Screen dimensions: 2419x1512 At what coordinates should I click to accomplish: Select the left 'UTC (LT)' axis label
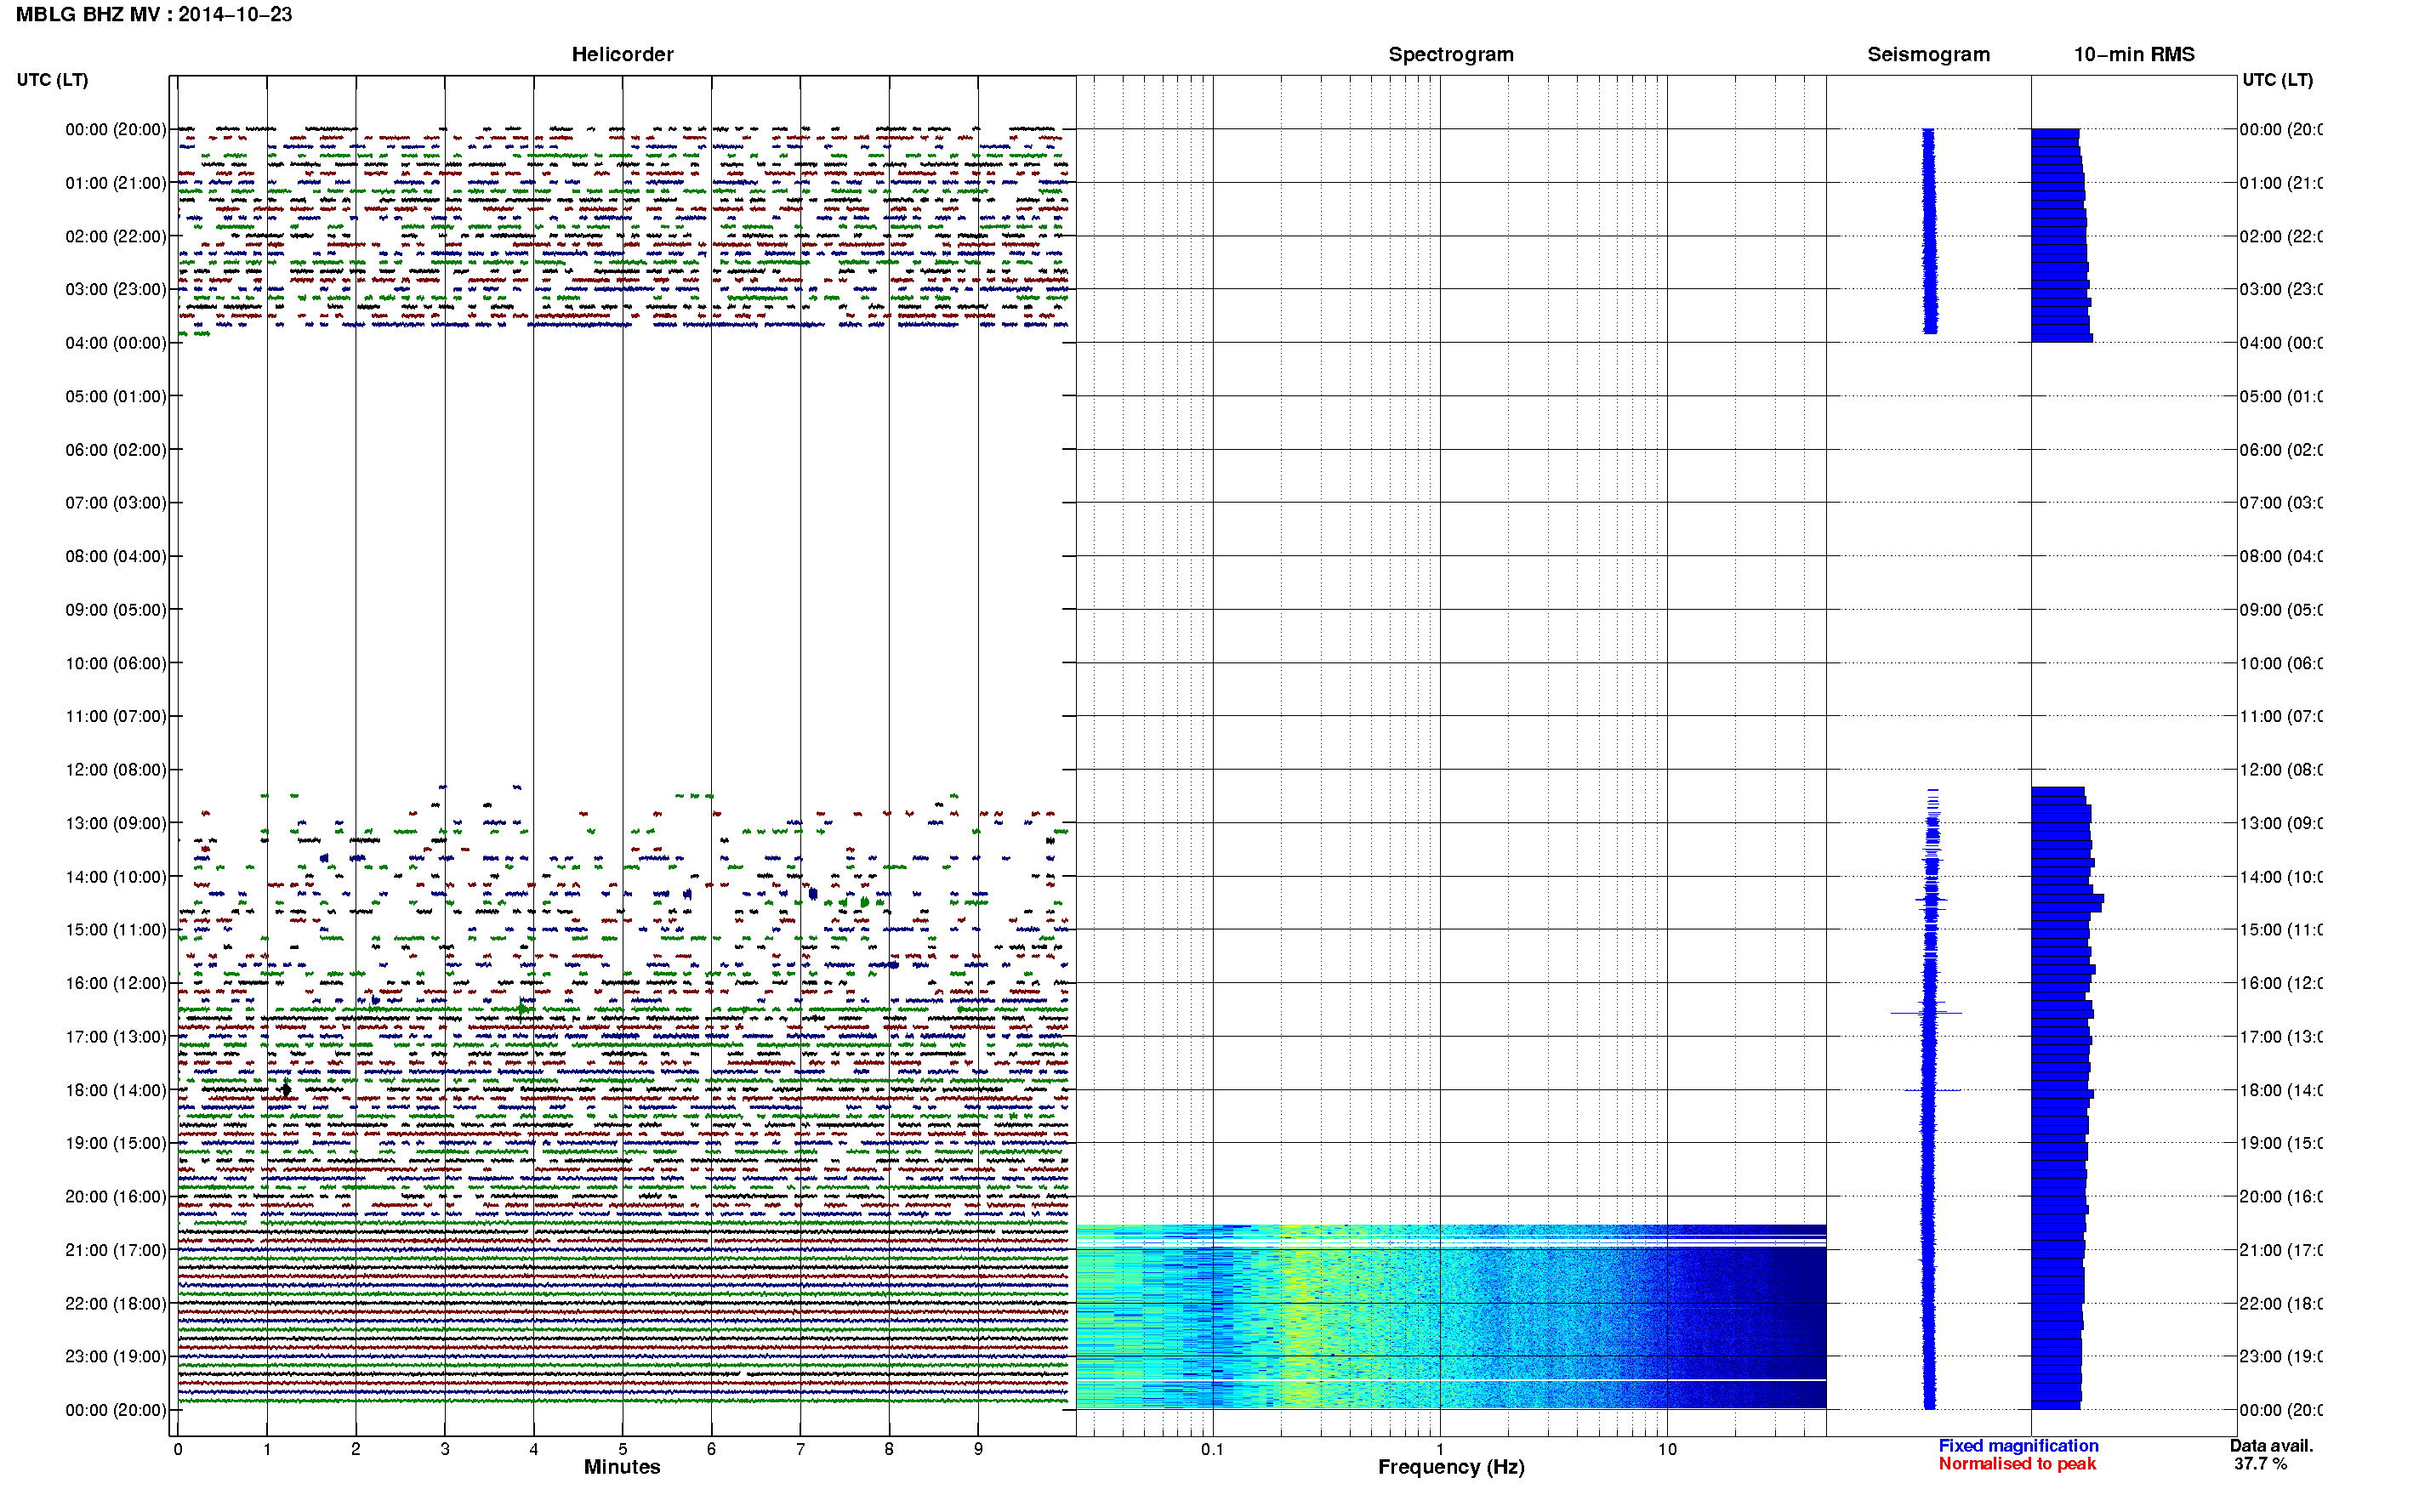click(52, 80)
